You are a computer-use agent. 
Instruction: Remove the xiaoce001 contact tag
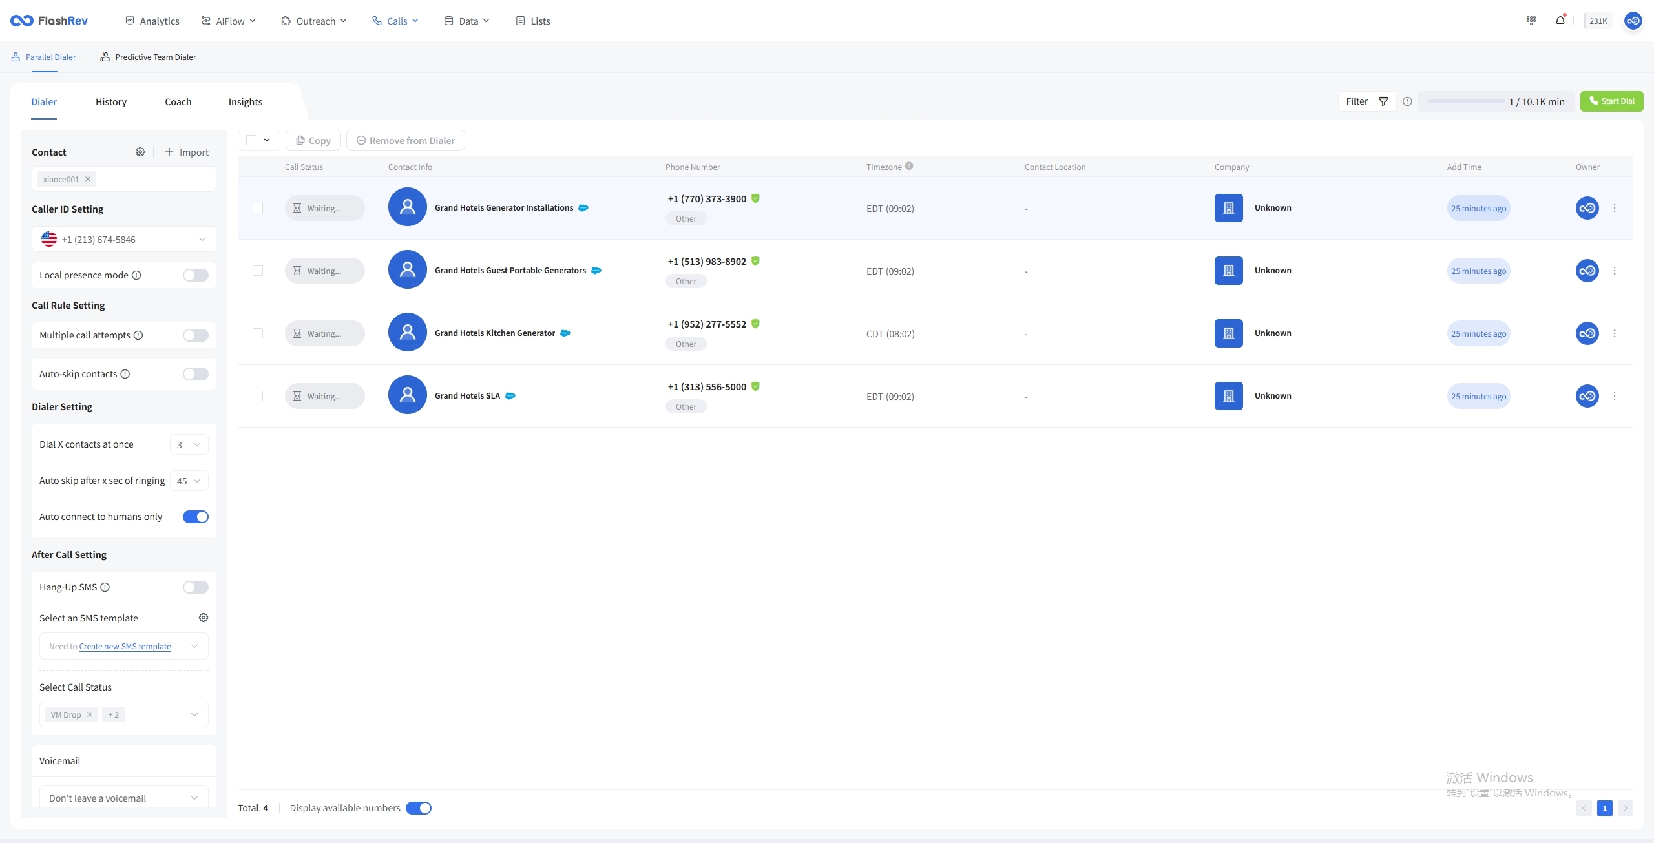coord(88,179)
